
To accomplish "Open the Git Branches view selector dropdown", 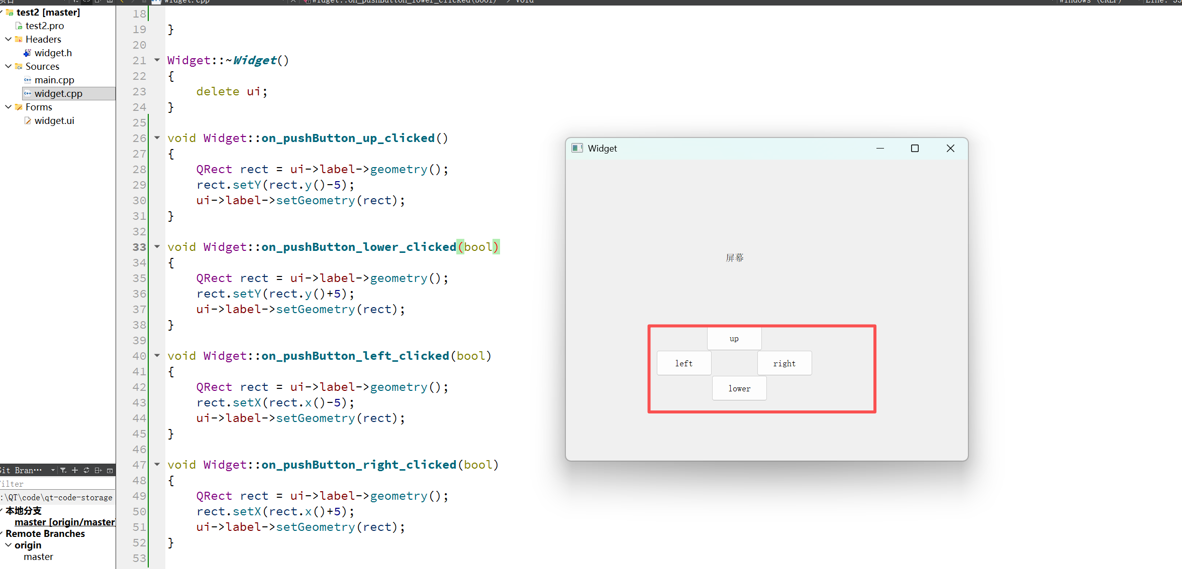I will click(53, 470).
